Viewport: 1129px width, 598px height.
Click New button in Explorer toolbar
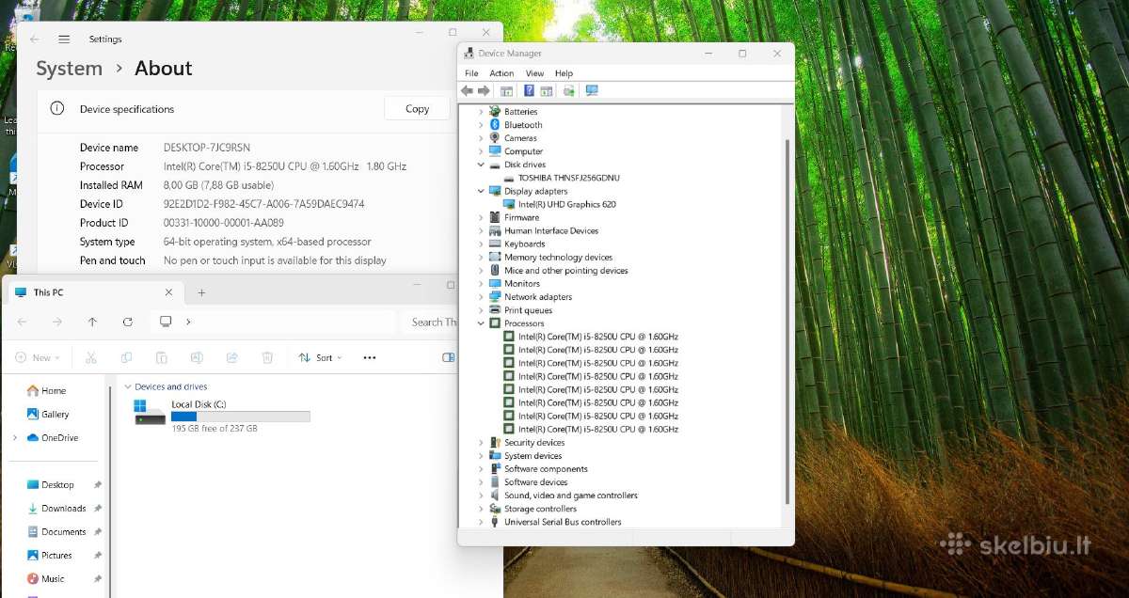point(38,357)
